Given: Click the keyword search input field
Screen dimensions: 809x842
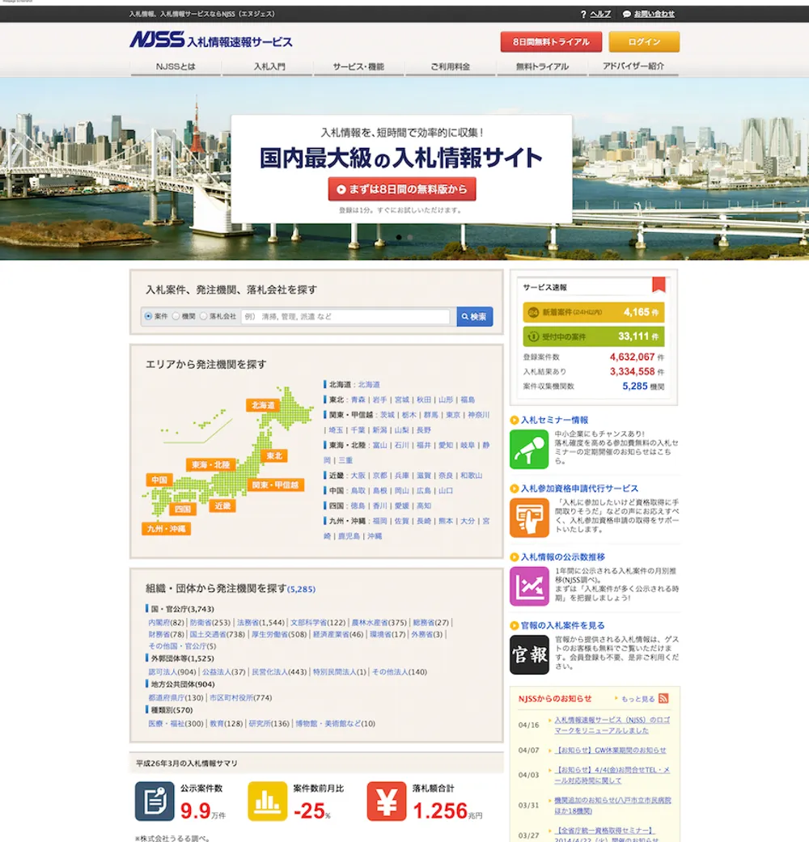Looking at the screenshot, I should pos(345,317).
